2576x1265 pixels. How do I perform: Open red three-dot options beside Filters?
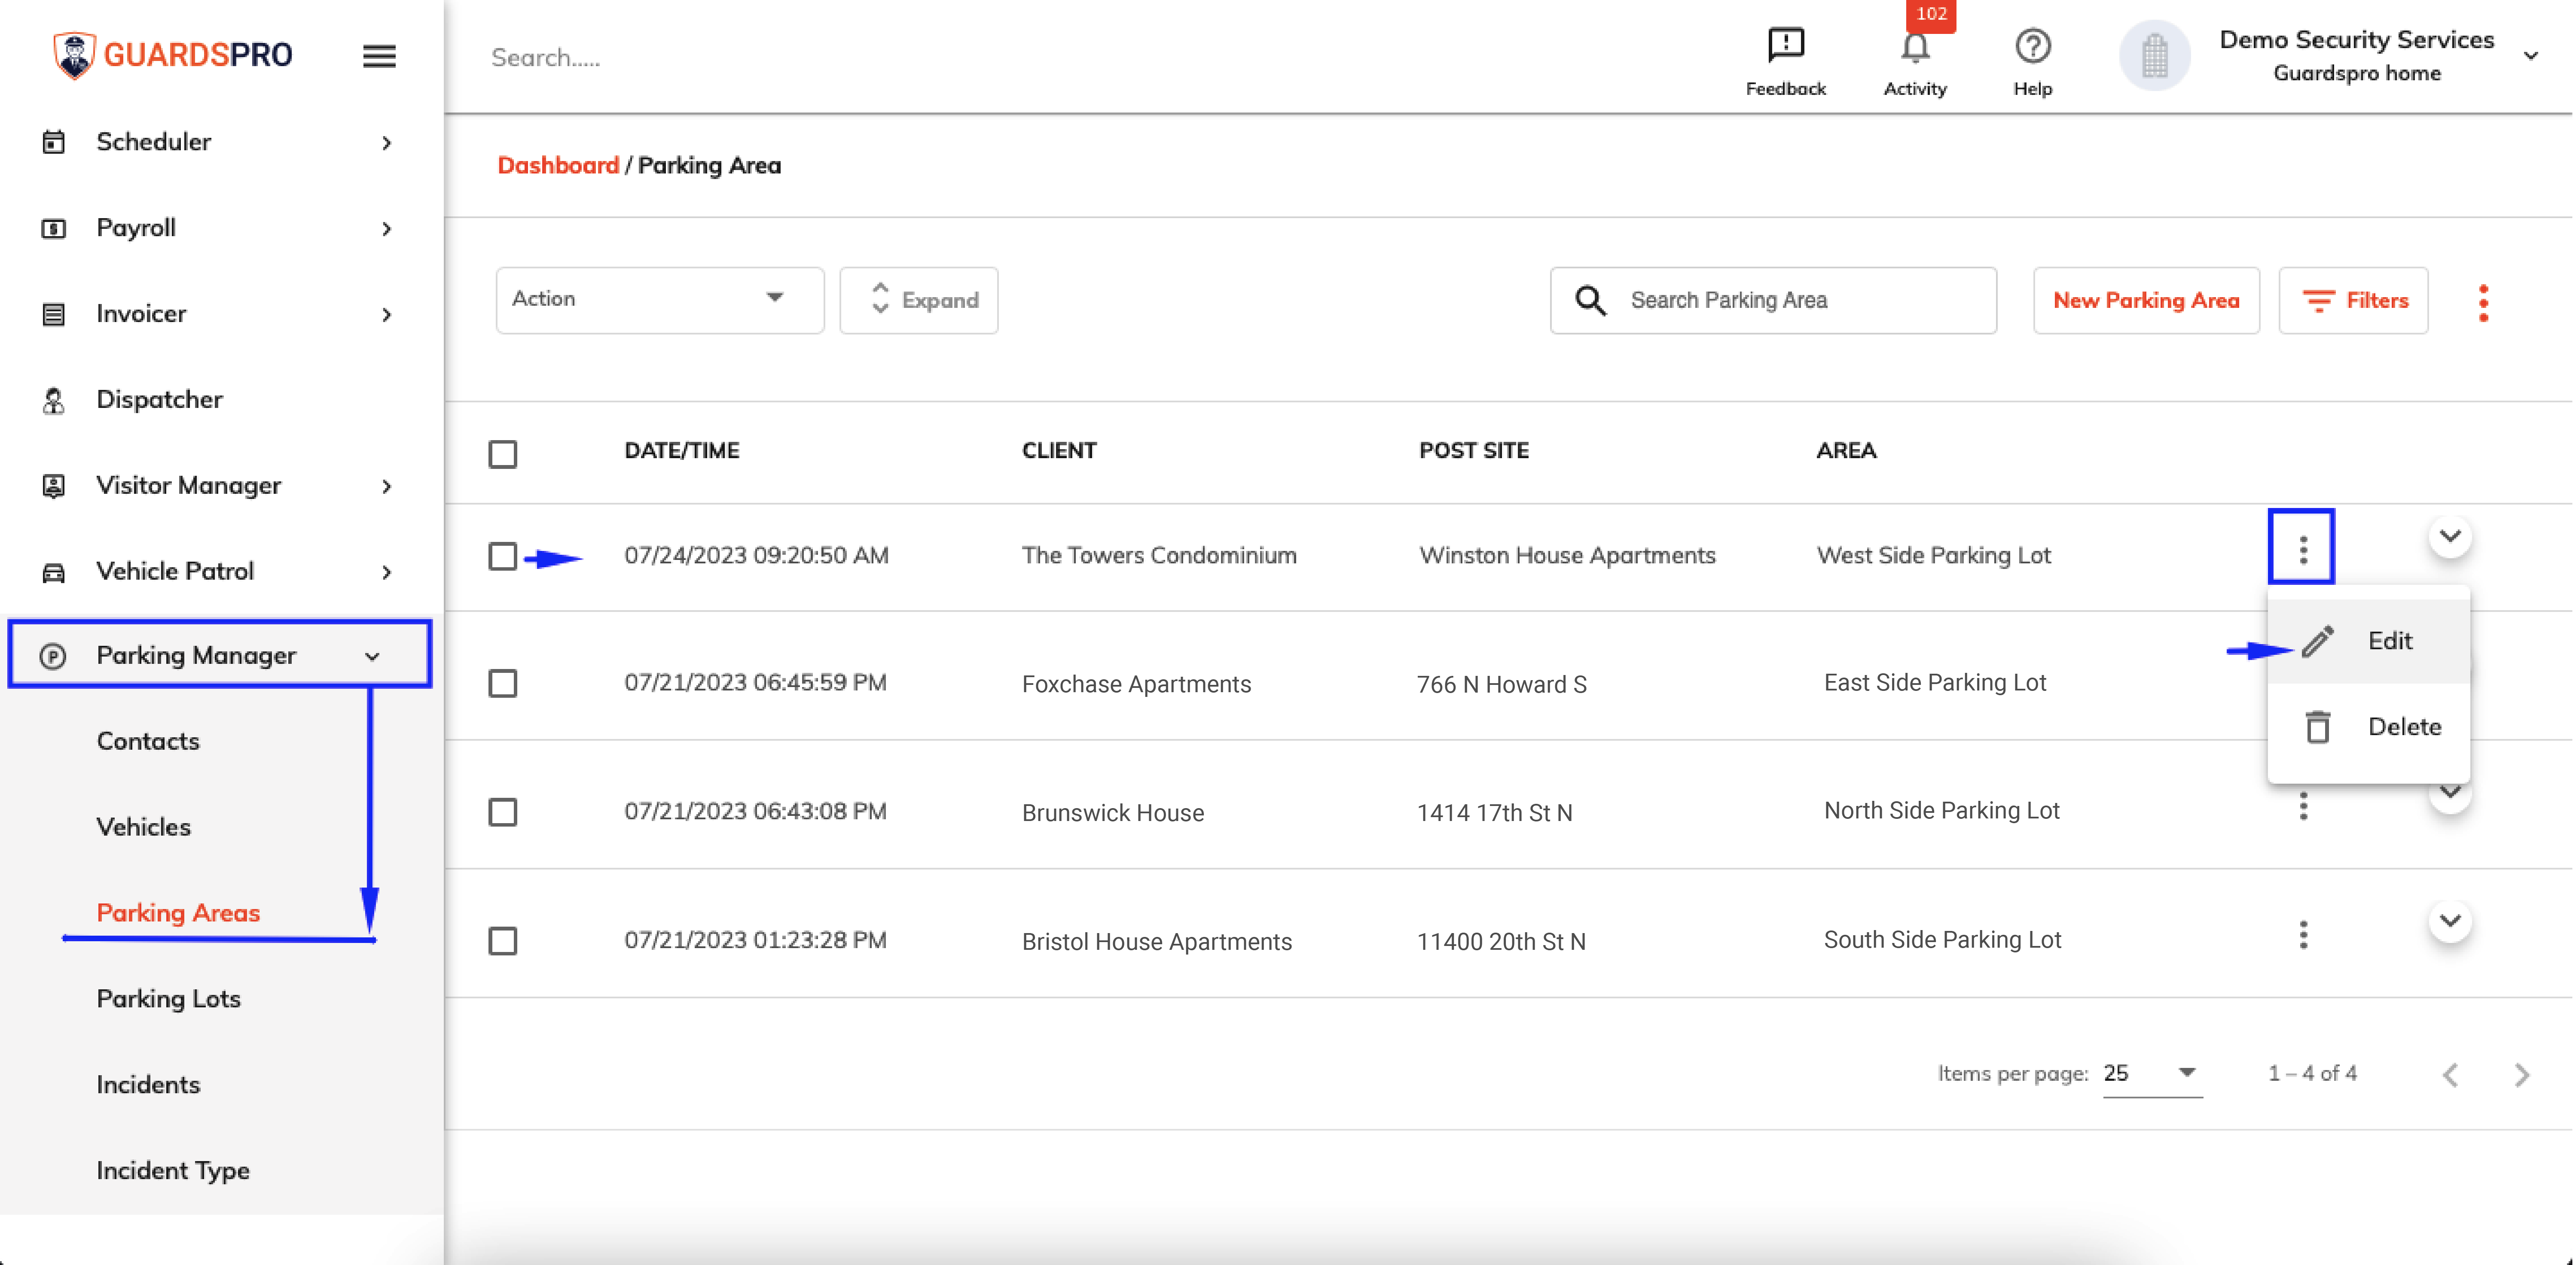2483,302
